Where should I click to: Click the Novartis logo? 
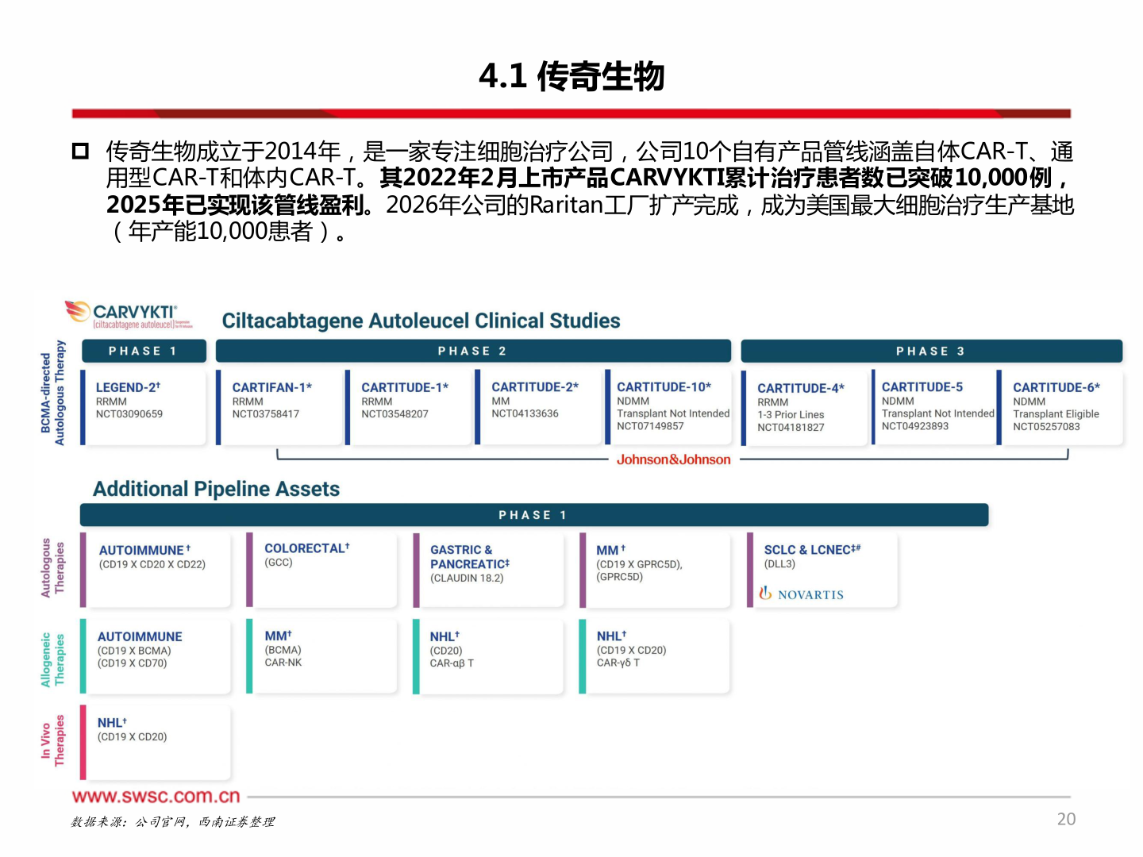(x=801, y=594)
